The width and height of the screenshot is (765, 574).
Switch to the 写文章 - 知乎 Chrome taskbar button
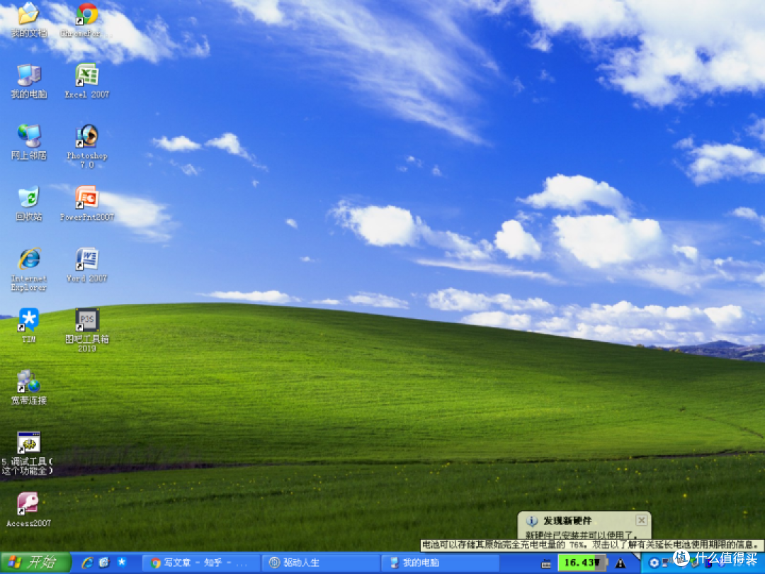tap(201, 563)
